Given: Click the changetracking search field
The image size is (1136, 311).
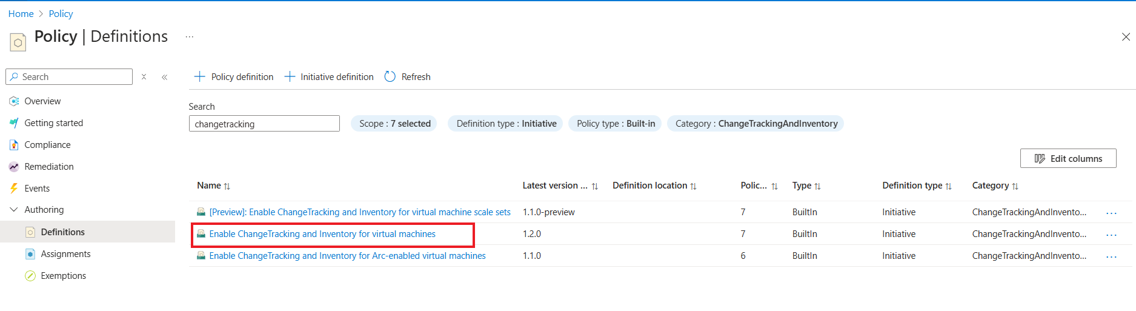Looking at the screenshot, I should [264, 124].
